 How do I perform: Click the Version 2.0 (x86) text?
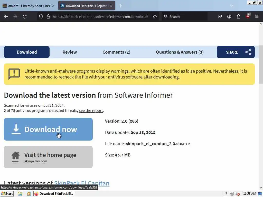coord(121,121)
